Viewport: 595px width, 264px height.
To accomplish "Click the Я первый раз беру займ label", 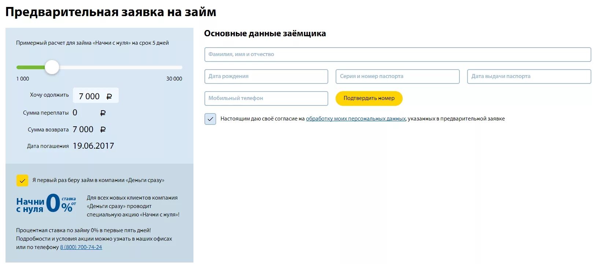I will click(x=98, y=180).
